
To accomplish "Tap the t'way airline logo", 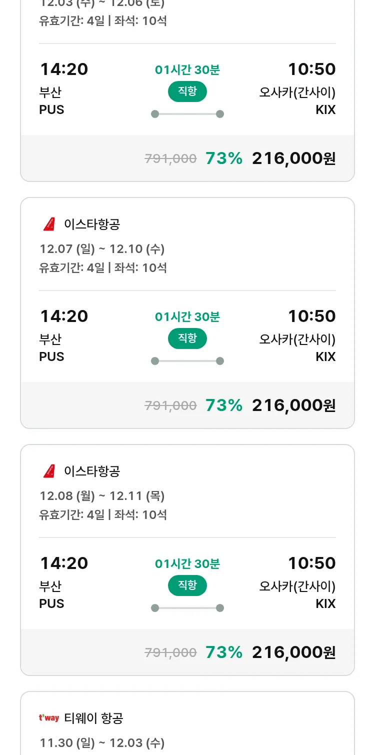I will pyautogui.click(x=49, y=718).
